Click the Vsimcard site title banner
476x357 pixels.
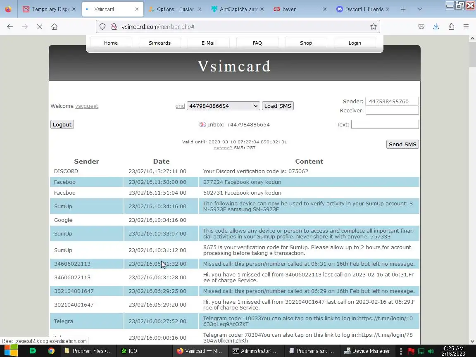[x=234, y=66]
